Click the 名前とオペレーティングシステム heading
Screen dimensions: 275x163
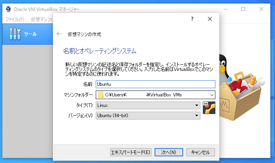point(99,51)
